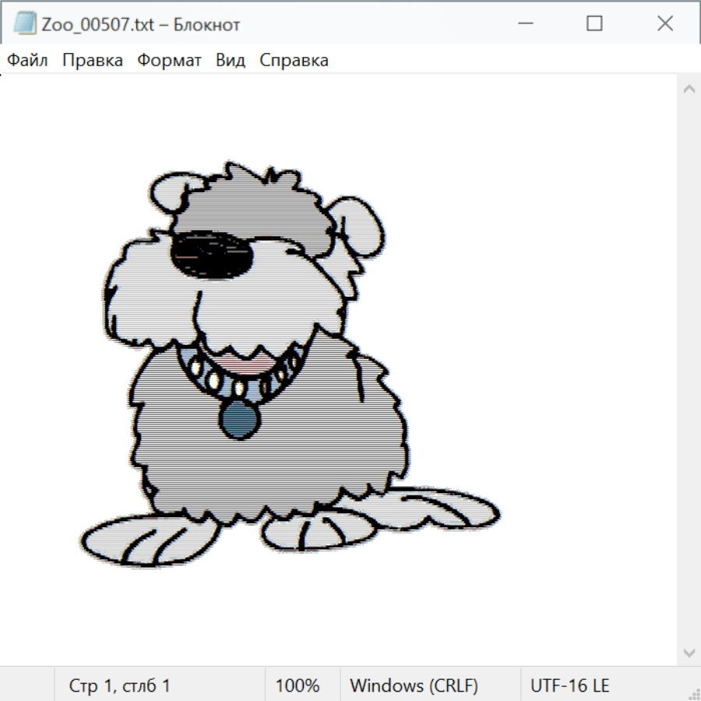Click the blue collar tag on the dog
This screenshot has height=701, width=701.
point(238,421)
